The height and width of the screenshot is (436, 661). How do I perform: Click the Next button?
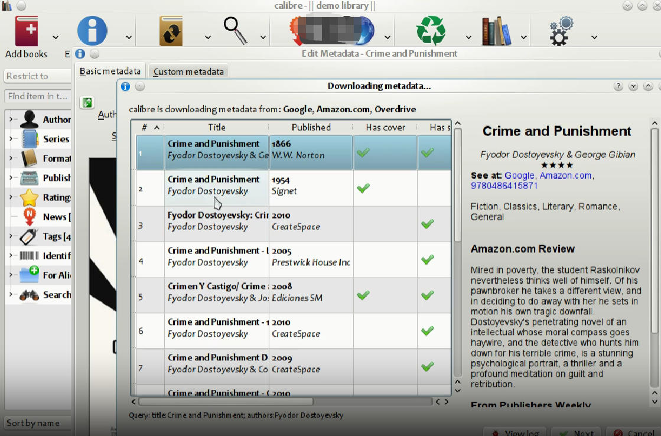[577, 432]
